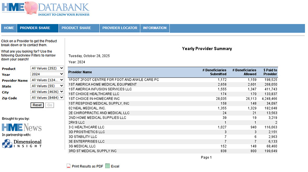Click the PDF document icon

pos(69,166)
